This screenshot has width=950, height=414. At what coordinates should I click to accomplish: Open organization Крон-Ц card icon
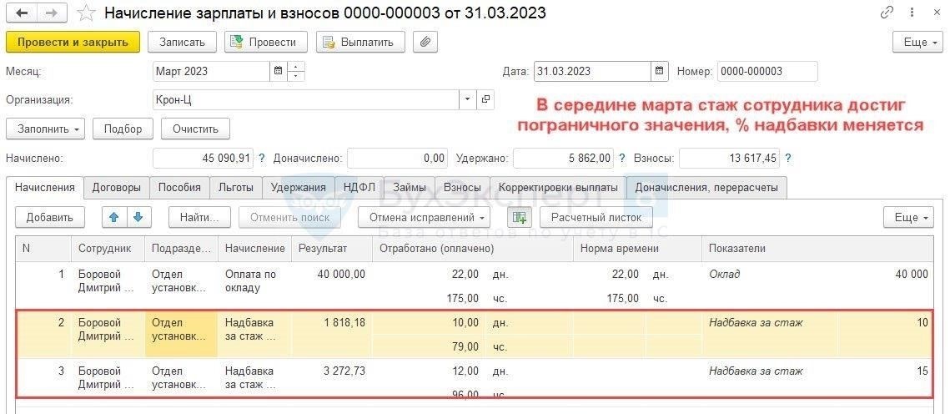click(485, 99)
